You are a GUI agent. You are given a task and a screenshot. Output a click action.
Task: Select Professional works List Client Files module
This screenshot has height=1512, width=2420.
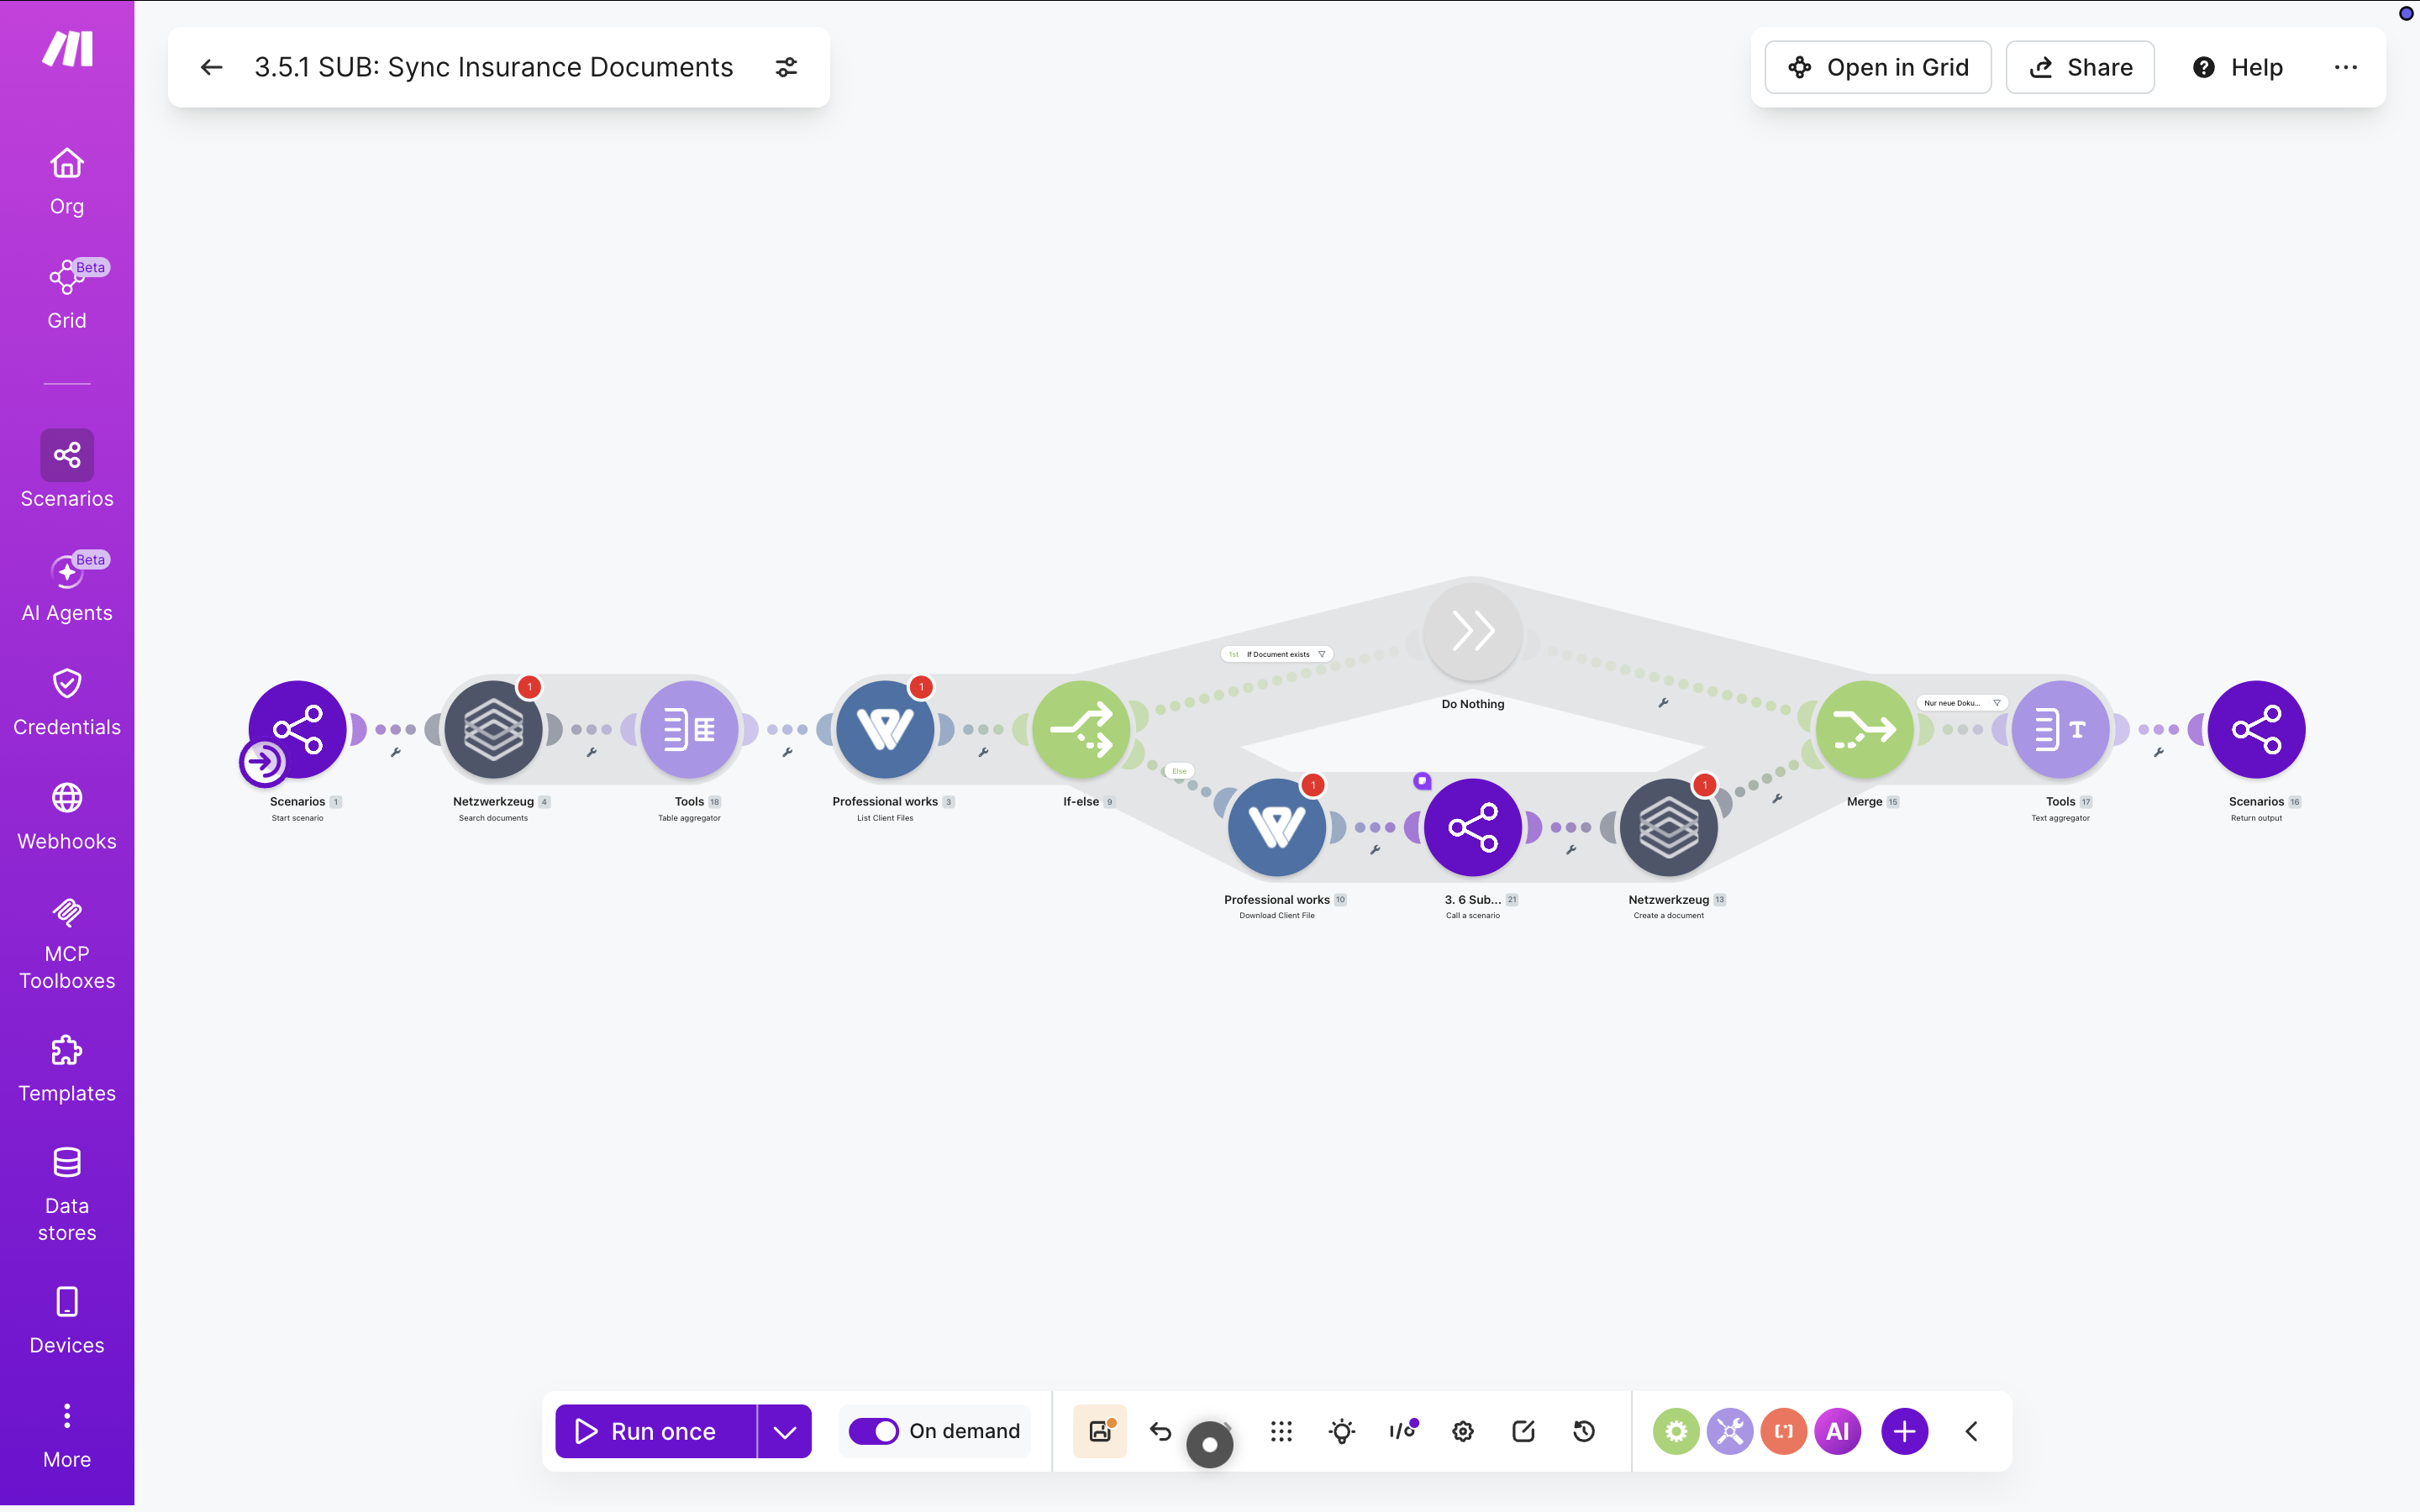tap(885, 729)
